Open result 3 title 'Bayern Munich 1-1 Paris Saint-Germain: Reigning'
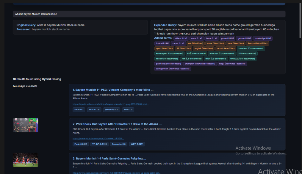 [109, 159]
